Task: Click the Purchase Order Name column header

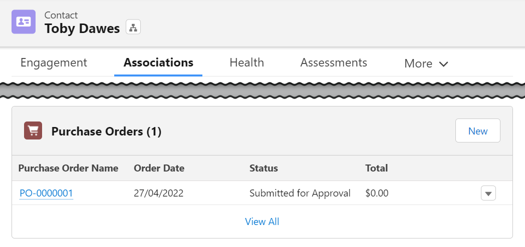Action: tap(68, 168)
